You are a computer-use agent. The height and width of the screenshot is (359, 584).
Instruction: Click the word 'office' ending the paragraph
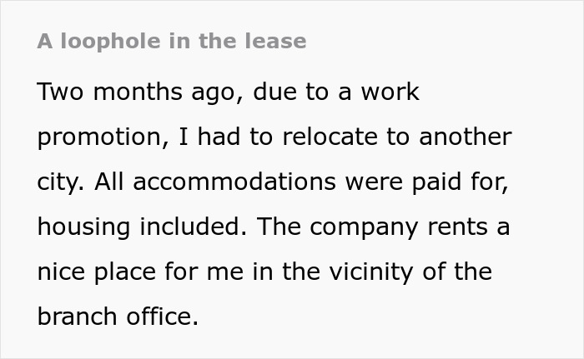point(160,317)
